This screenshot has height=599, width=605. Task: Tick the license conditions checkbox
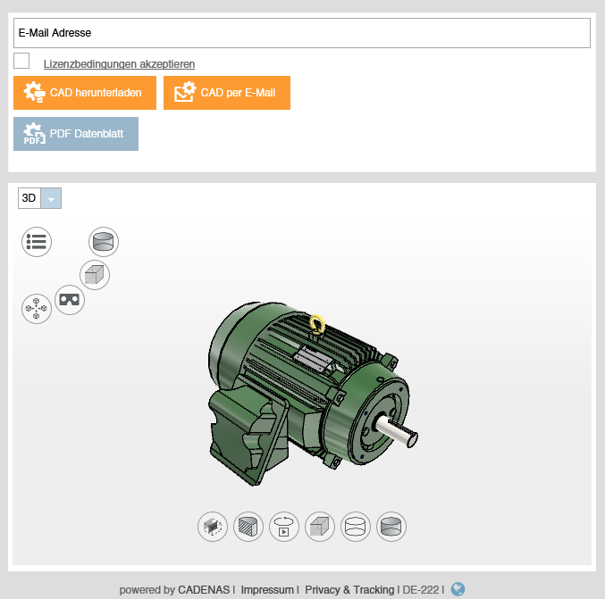coord(21,62)
